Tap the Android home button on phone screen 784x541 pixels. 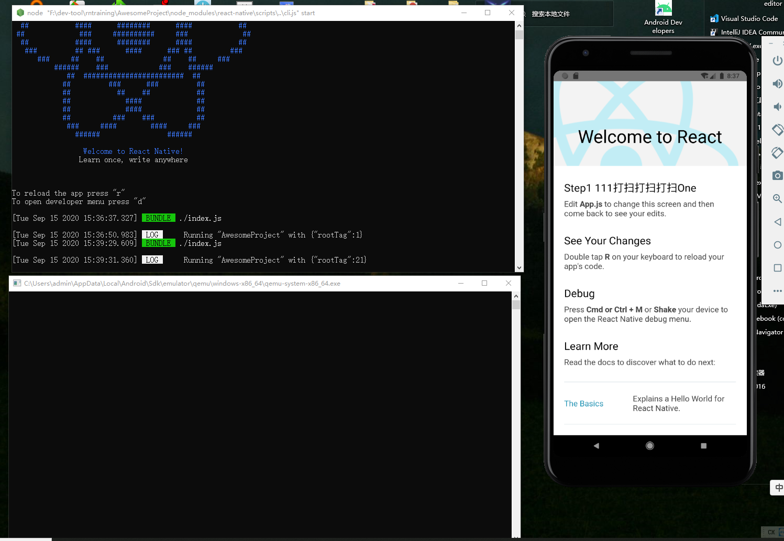point(650,446)
